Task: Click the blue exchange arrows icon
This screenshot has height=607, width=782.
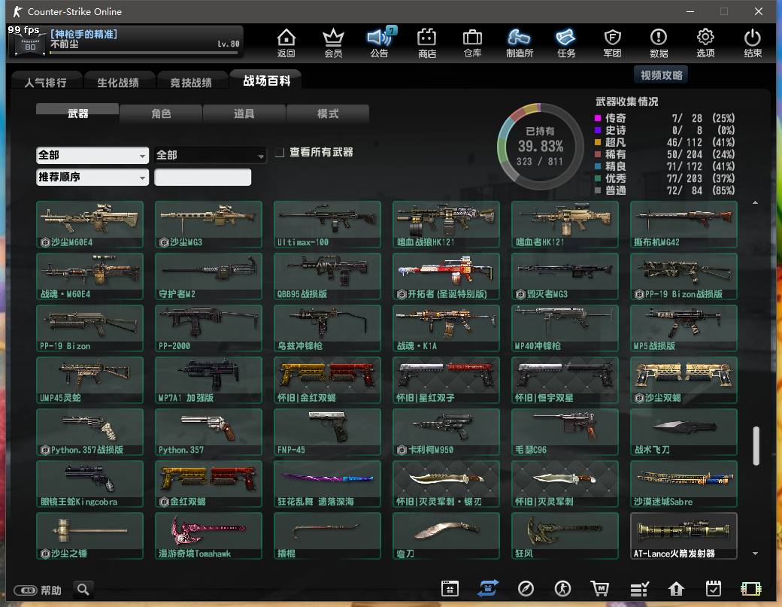Action: coord(488,588)
